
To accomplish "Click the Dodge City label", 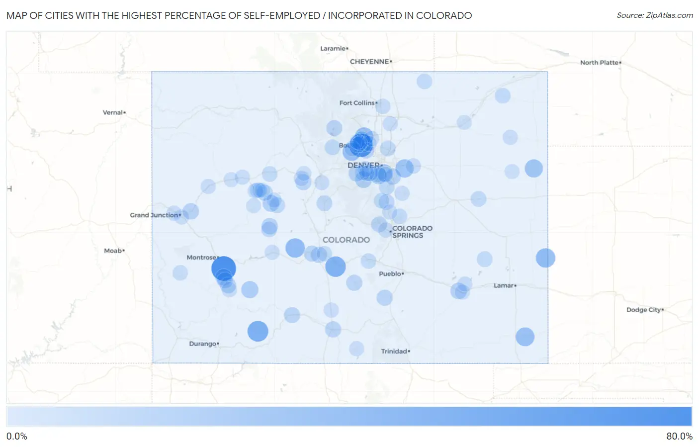I will (x=645, y=310).
